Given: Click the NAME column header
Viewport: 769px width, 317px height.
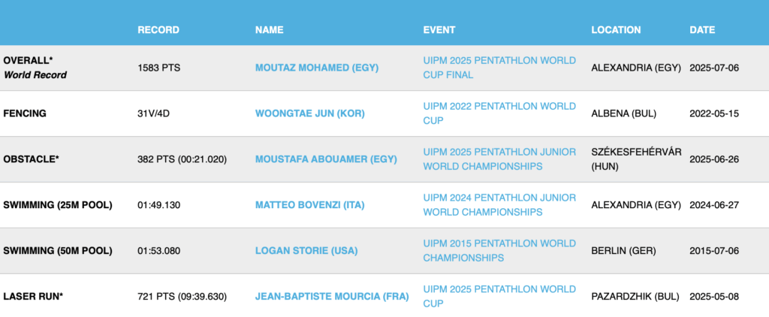Looking at the screenshot, I should tap(269, 30).
